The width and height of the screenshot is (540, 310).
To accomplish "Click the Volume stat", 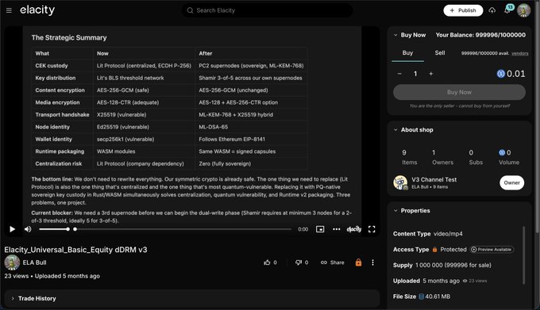I will point(509,157).
